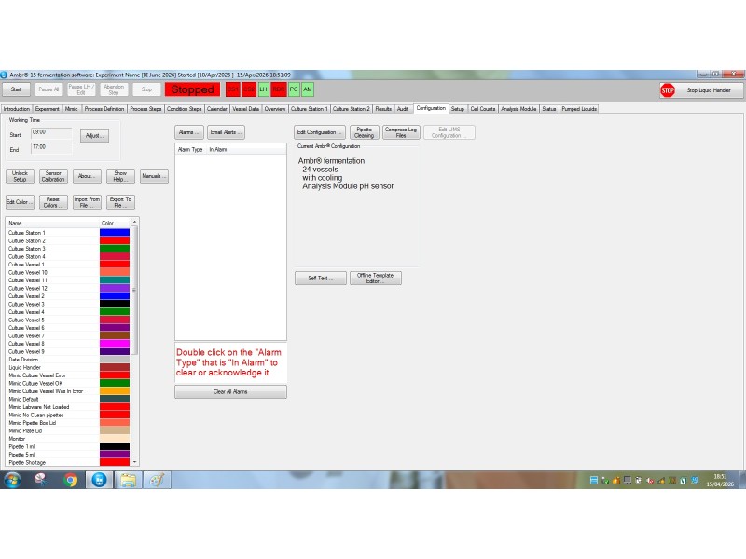Select the Culture Station 1 blue swatch
Viewport: 746px width, 559px height.
[x=114, y=232]
